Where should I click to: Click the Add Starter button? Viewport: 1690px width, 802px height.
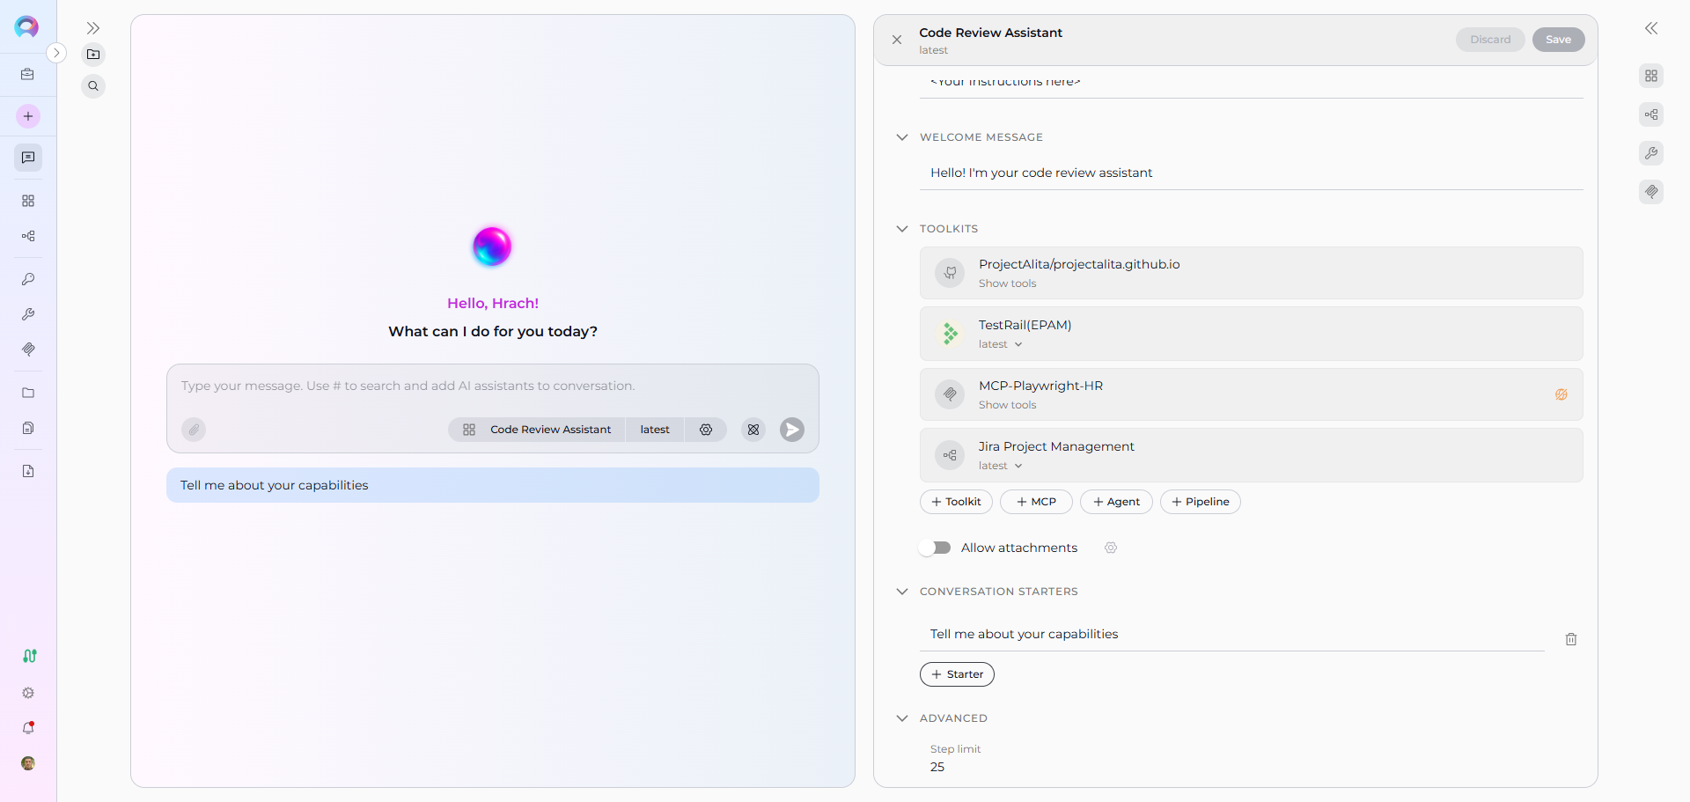(957, 674)
